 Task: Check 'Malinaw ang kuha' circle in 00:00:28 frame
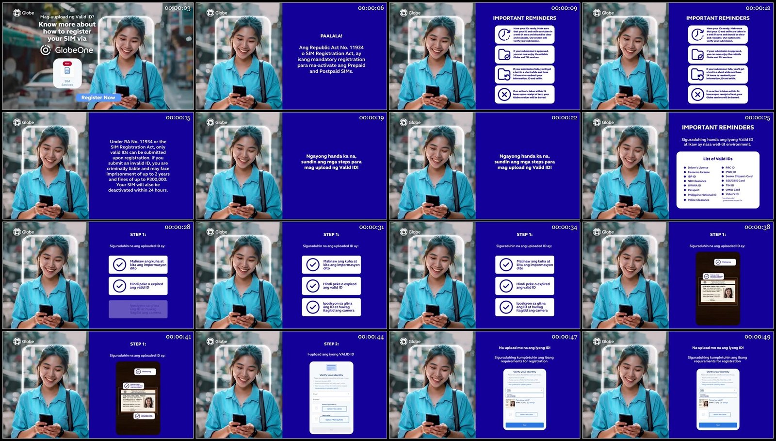[119, 264]
